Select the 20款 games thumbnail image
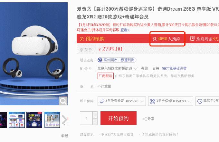The width and height of the screenshot is (219, 142). [x=34, y=120]
